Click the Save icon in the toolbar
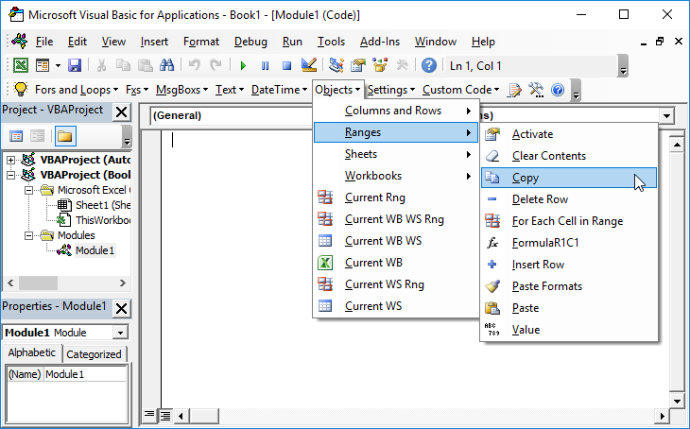The image size is (690, 429). tap(74, 65)
